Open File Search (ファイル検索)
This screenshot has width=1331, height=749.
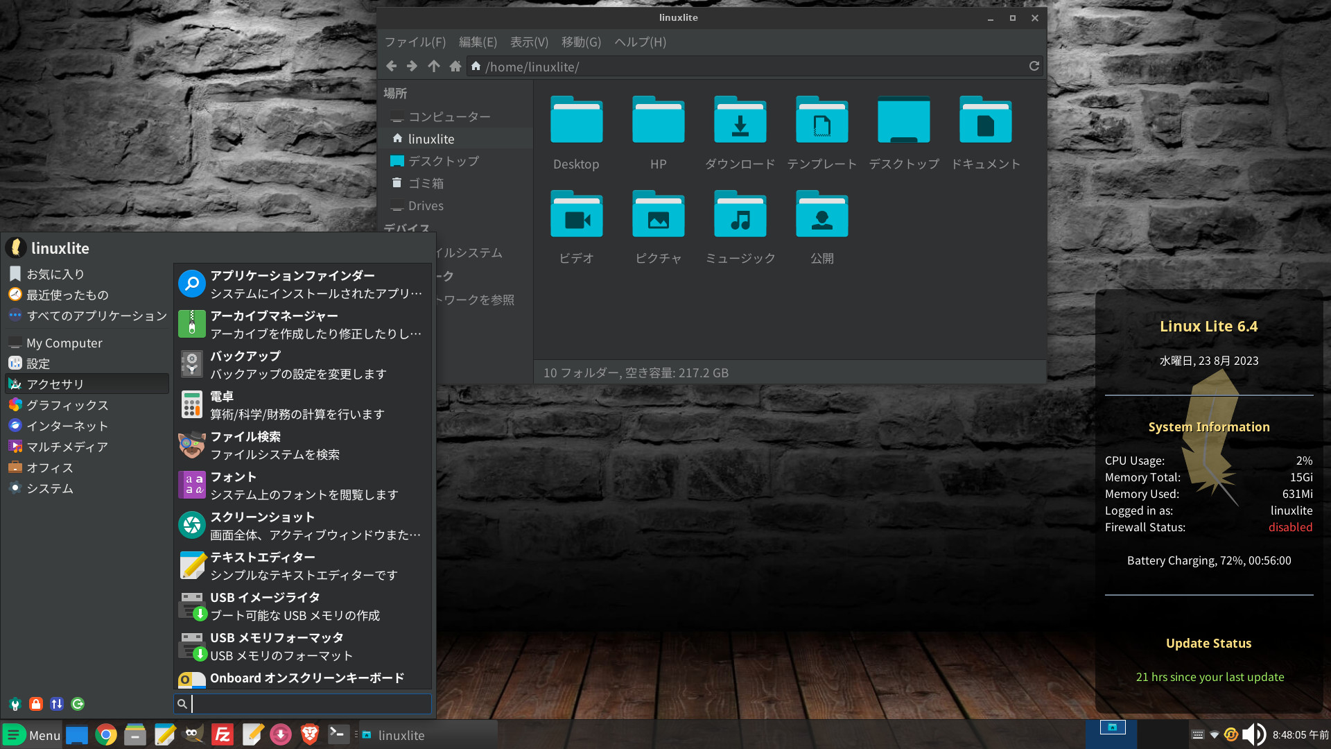tap(302, 445)
